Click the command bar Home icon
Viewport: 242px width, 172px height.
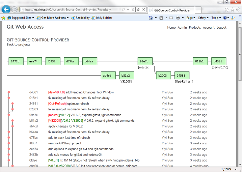point(151,18)
